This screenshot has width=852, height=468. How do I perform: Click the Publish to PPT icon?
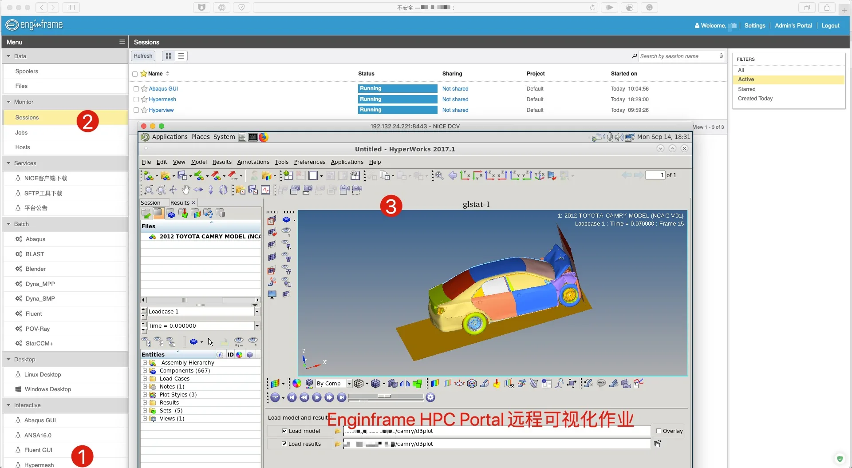point(233,176)
